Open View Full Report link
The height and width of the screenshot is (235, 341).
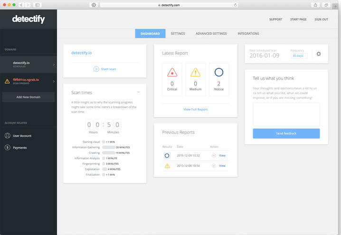(x=196, y=109)
